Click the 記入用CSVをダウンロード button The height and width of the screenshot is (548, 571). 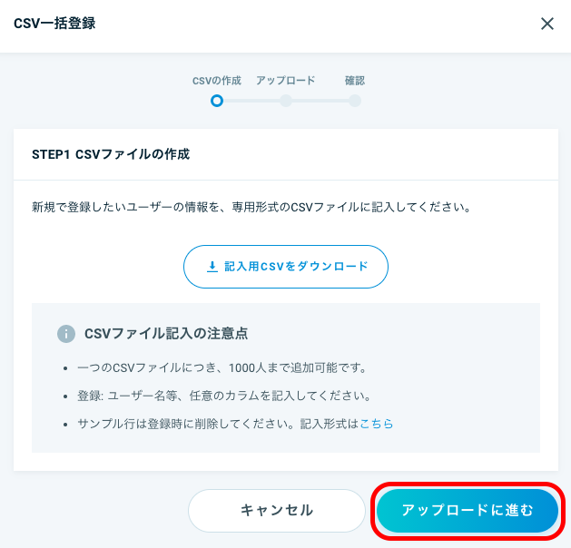(286, 267)
